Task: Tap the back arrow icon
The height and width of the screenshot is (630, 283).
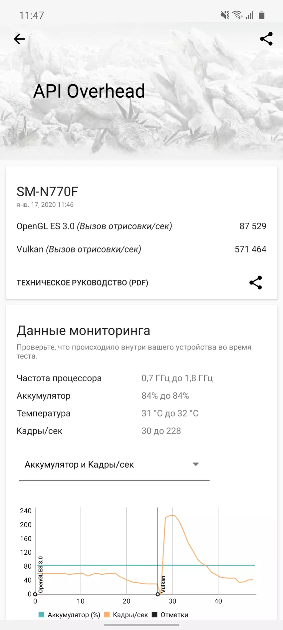Action: (19, 39)
